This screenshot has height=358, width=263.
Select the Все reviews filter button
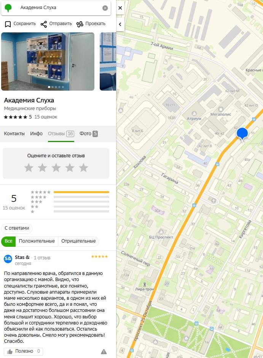point(8,241)
